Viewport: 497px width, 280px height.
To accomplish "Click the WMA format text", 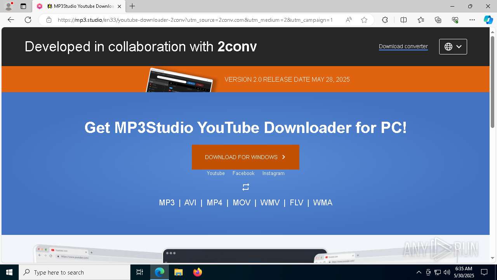I will click(x=323, y=203).
